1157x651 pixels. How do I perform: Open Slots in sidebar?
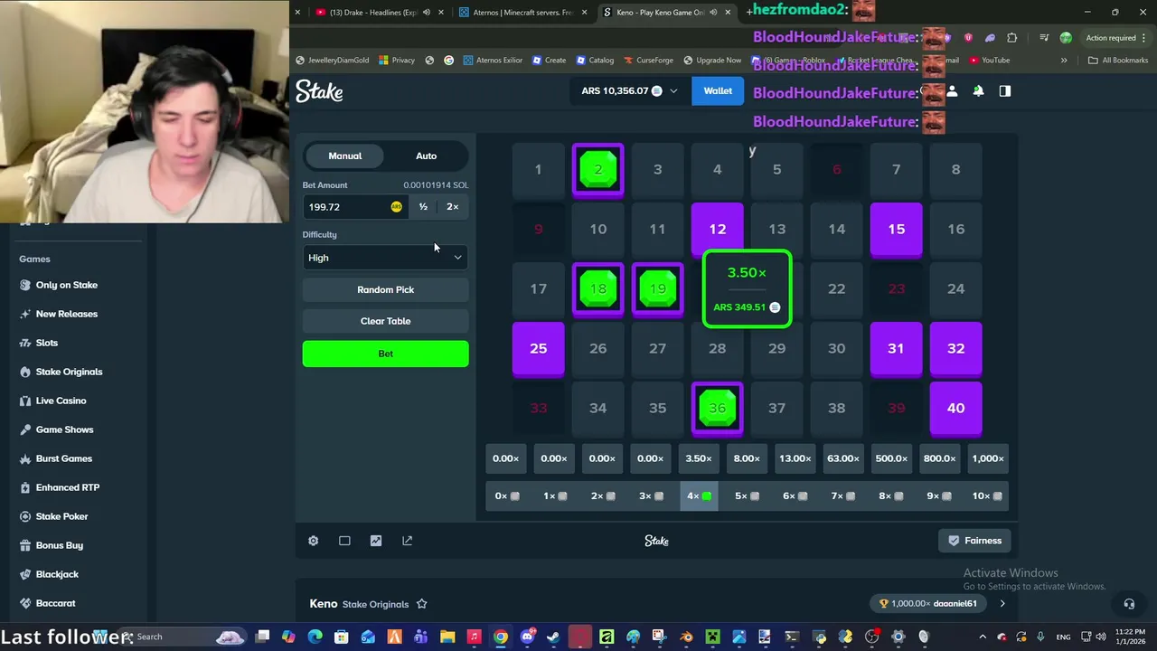[x=46, y=343]
